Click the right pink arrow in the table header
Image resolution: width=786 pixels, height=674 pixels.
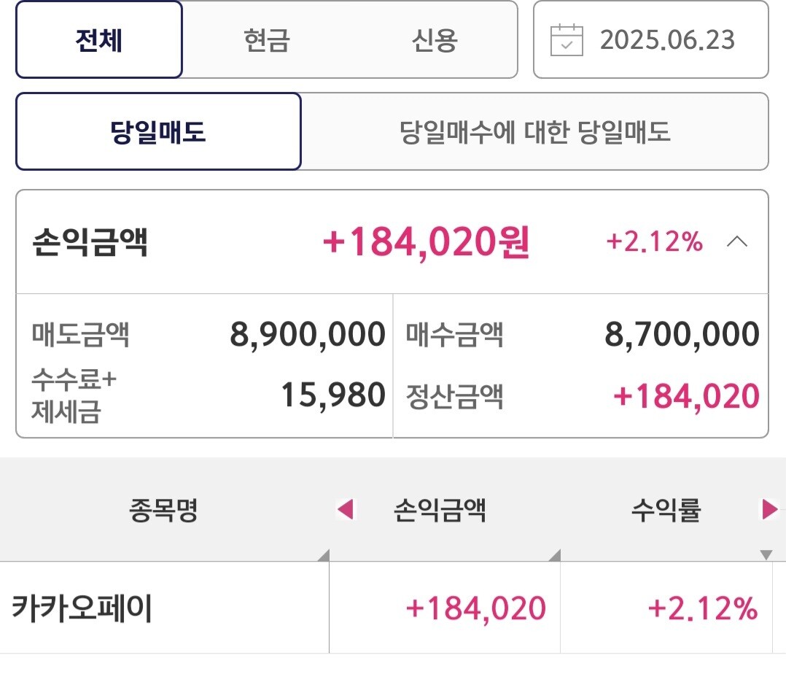click(x=769, y=509)
